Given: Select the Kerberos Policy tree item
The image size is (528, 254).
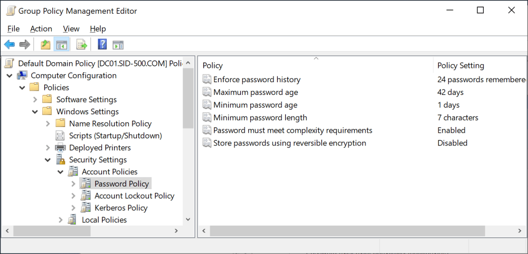Looking at the screenshot, I should point(121,208).
